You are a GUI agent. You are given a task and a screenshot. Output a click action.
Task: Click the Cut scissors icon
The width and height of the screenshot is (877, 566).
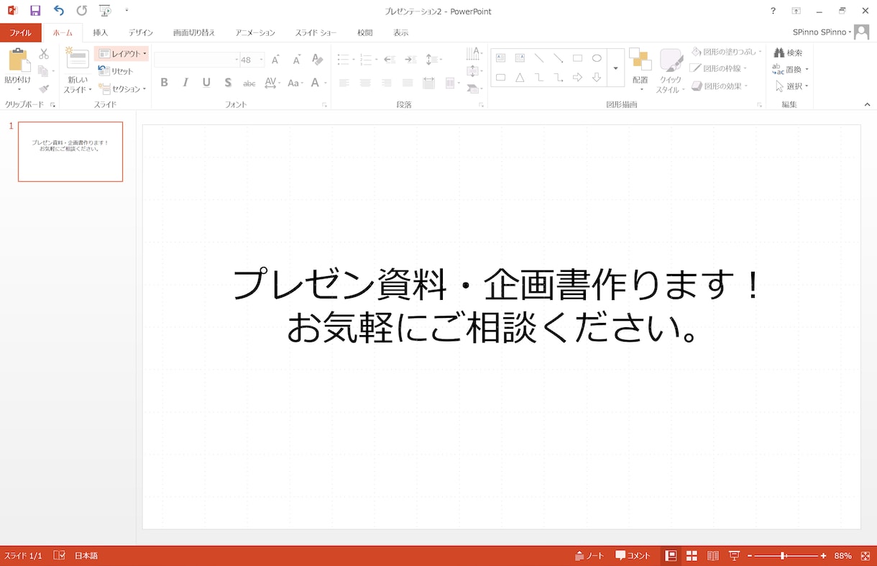[44, 54]
